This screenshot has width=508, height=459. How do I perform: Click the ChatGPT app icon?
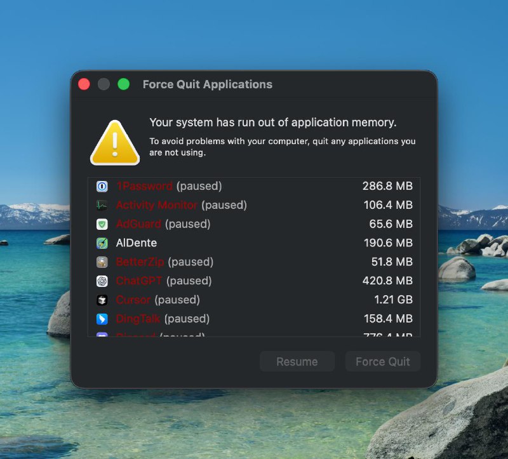point(102,281)
